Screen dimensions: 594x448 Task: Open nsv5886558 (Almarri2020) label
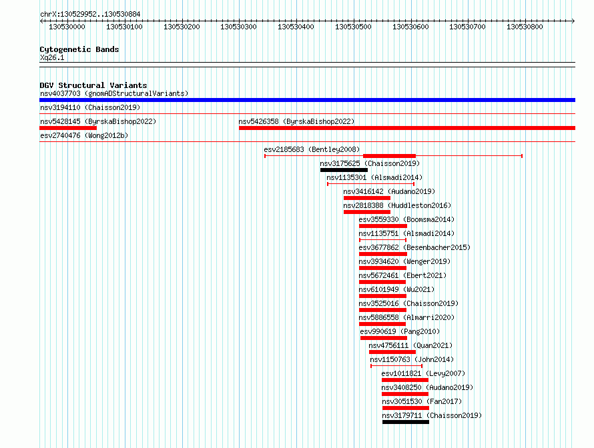(406, 317)
